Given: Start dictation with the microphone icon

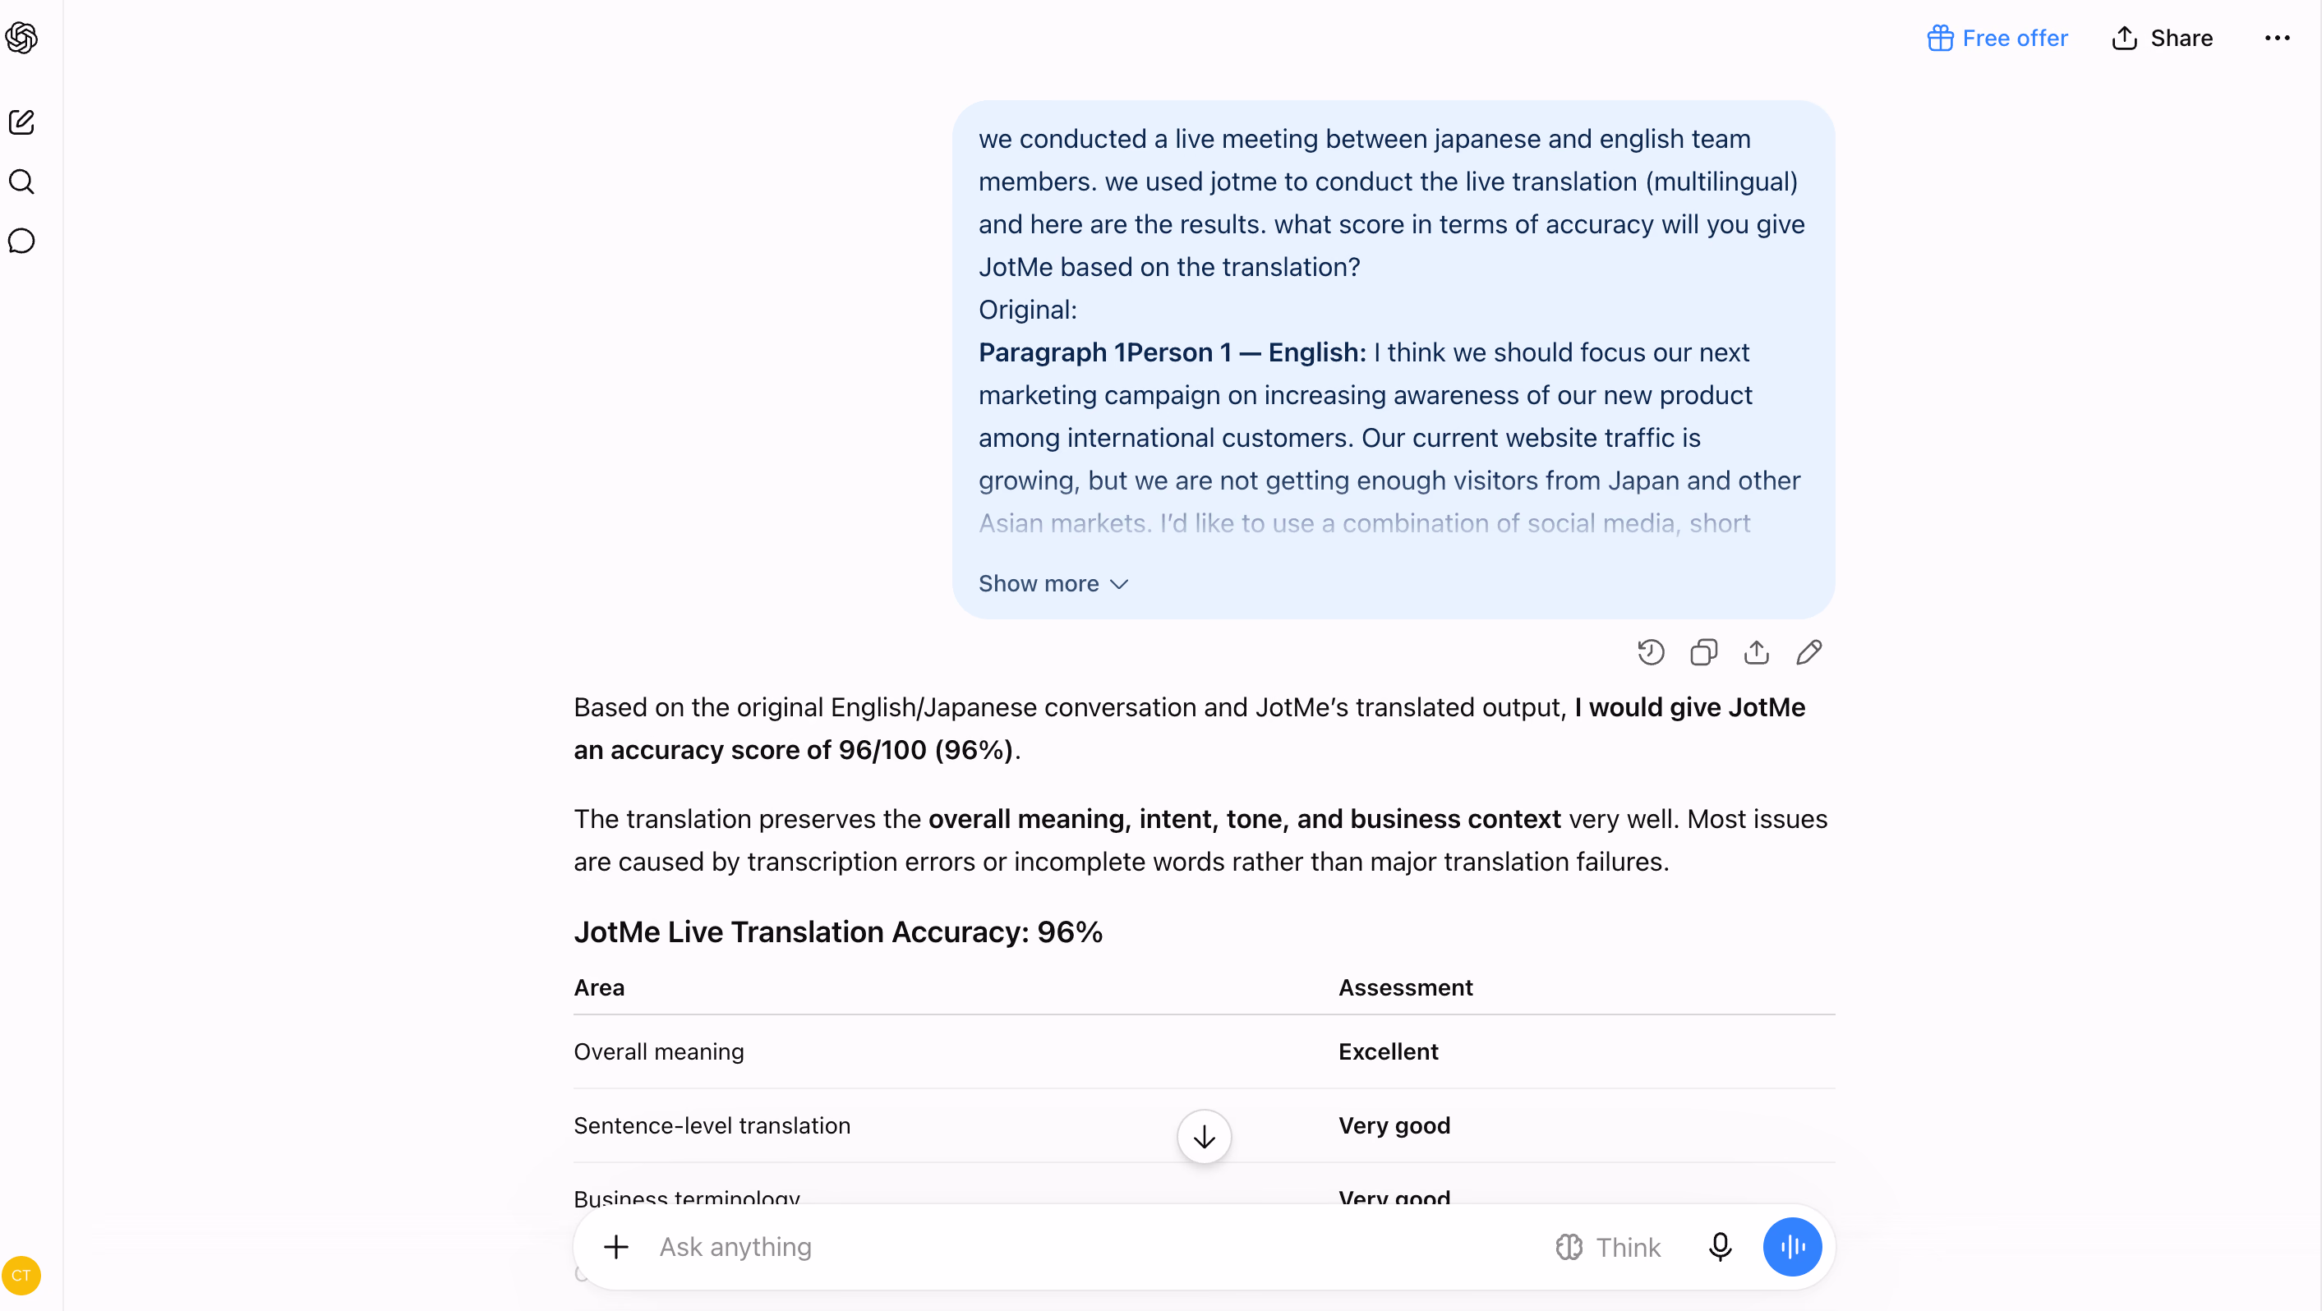Looking at the screenshot, I should [1720, 1247].
